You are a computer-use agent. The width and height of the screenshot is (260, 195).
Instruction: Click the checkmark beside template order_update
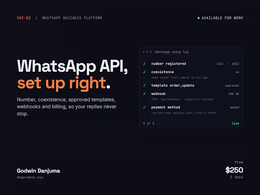click(x=144, y=85)
